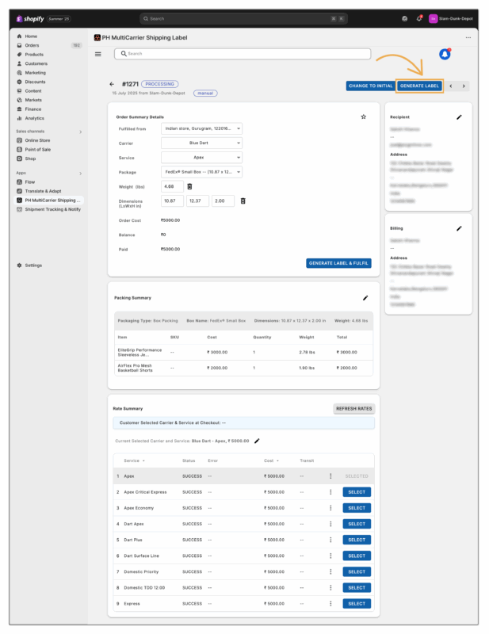Expand the Sales channels section
This screenshot has width=489, height=634.
pyautogui.click(x=81, y=132)
